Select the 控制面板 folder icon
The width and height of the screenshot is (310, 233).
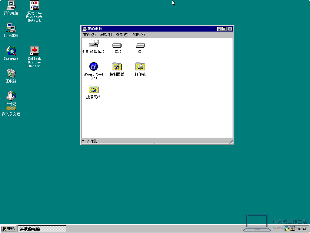click(117, 66)
